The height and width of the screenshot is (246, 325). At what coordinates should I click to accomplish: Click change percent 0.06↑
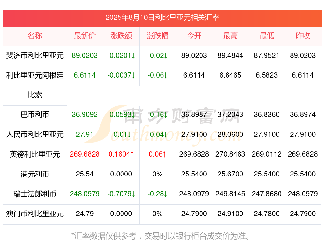pyautogui.click(x=158, y=154)
